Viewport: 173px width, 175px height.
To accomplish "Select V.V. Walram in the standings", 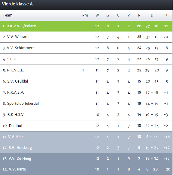I will pos(86,37).
